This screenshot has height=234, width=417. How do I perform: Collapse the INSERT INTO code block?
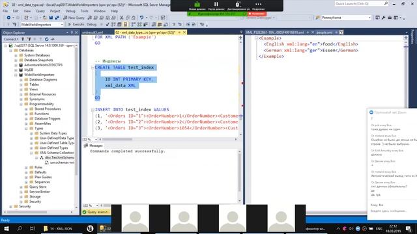point(93,110)
